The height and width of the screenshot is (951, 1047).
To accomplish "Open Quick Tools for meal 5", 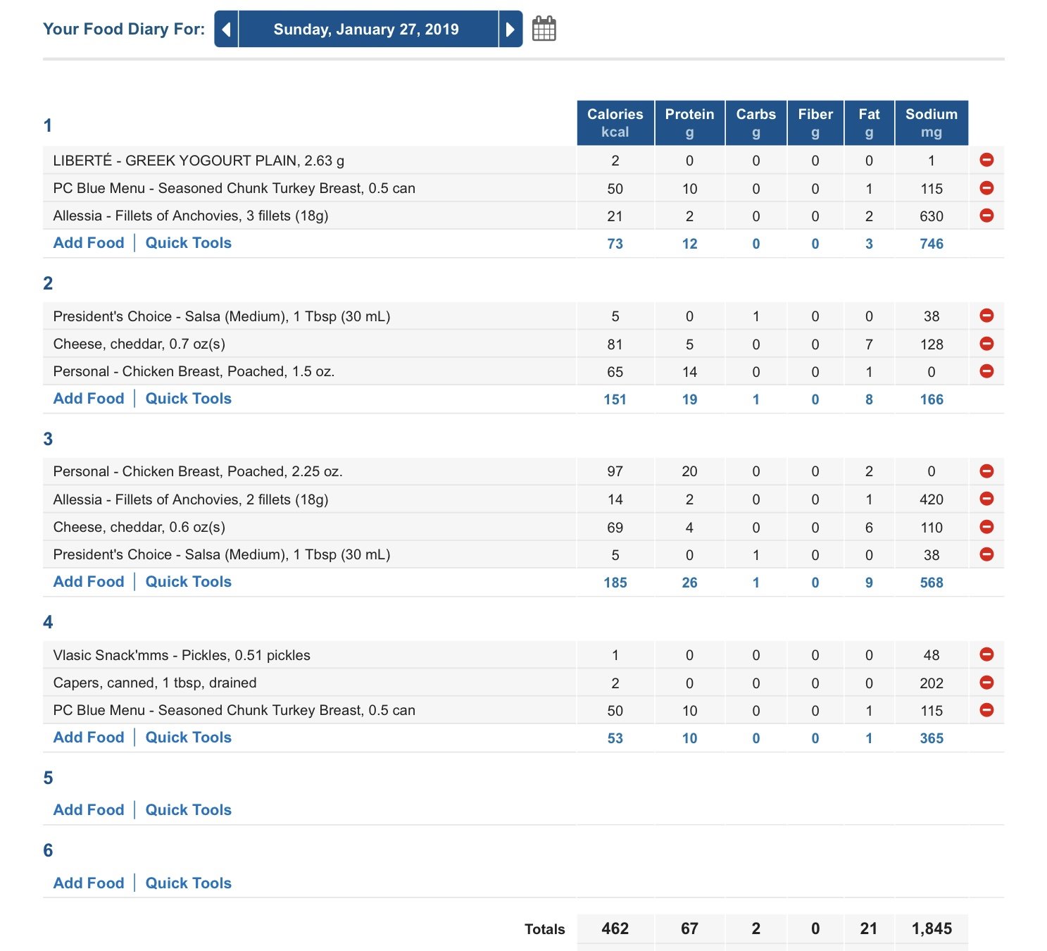I will [x=188, y=810].
